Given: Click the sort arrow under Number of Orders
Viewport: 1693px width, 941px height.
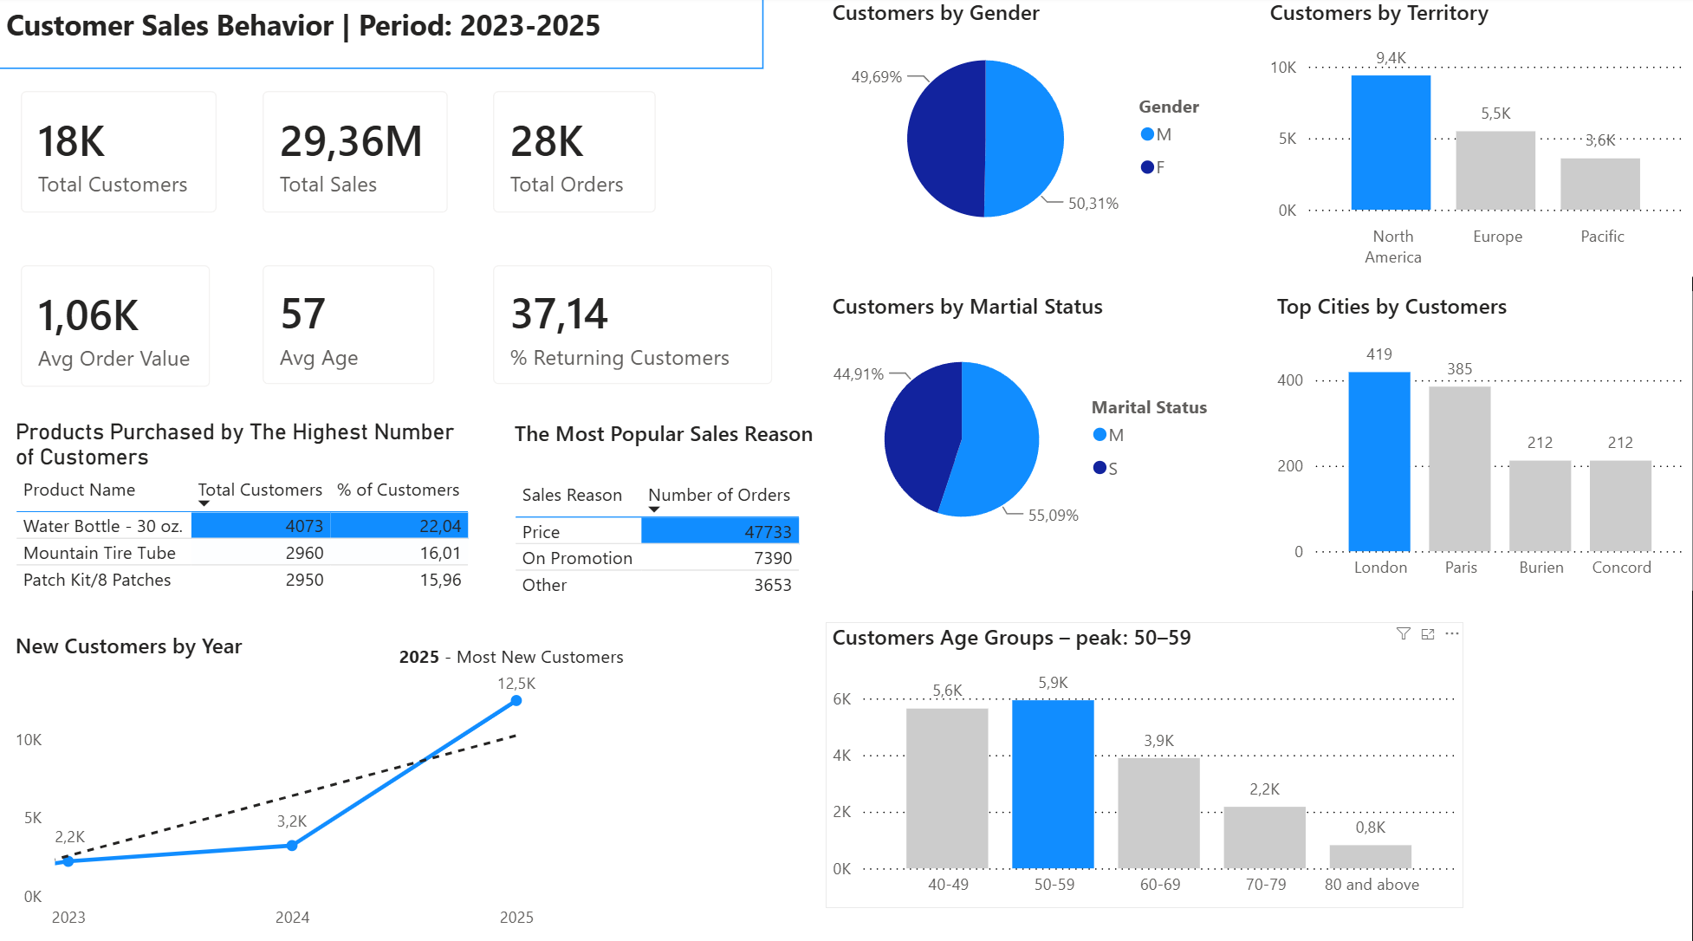Looking at the screenshot, I should coord(654,509).
